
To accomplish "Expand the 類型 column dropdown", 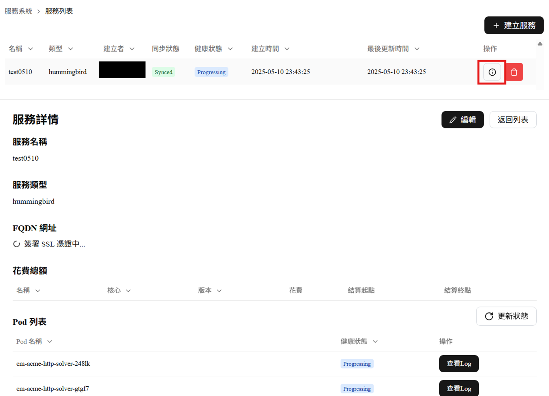I will [71, 49].
